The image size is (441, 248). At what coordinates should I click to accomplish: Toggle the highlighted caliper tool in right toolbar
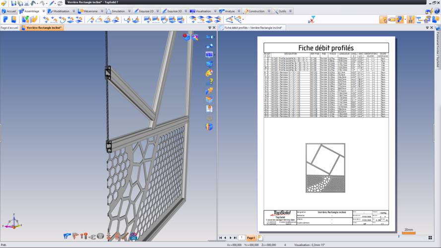(x=410, y=20)
